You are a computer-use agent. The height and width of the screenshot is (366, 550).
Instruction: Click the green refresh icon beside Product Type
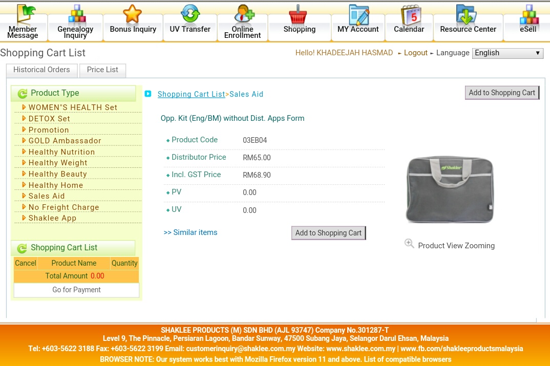tap(23, 93)
